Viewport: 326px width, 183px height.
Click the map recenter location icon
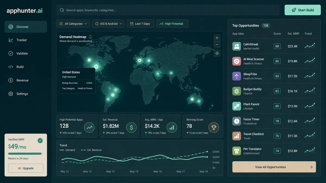(217, 53)
